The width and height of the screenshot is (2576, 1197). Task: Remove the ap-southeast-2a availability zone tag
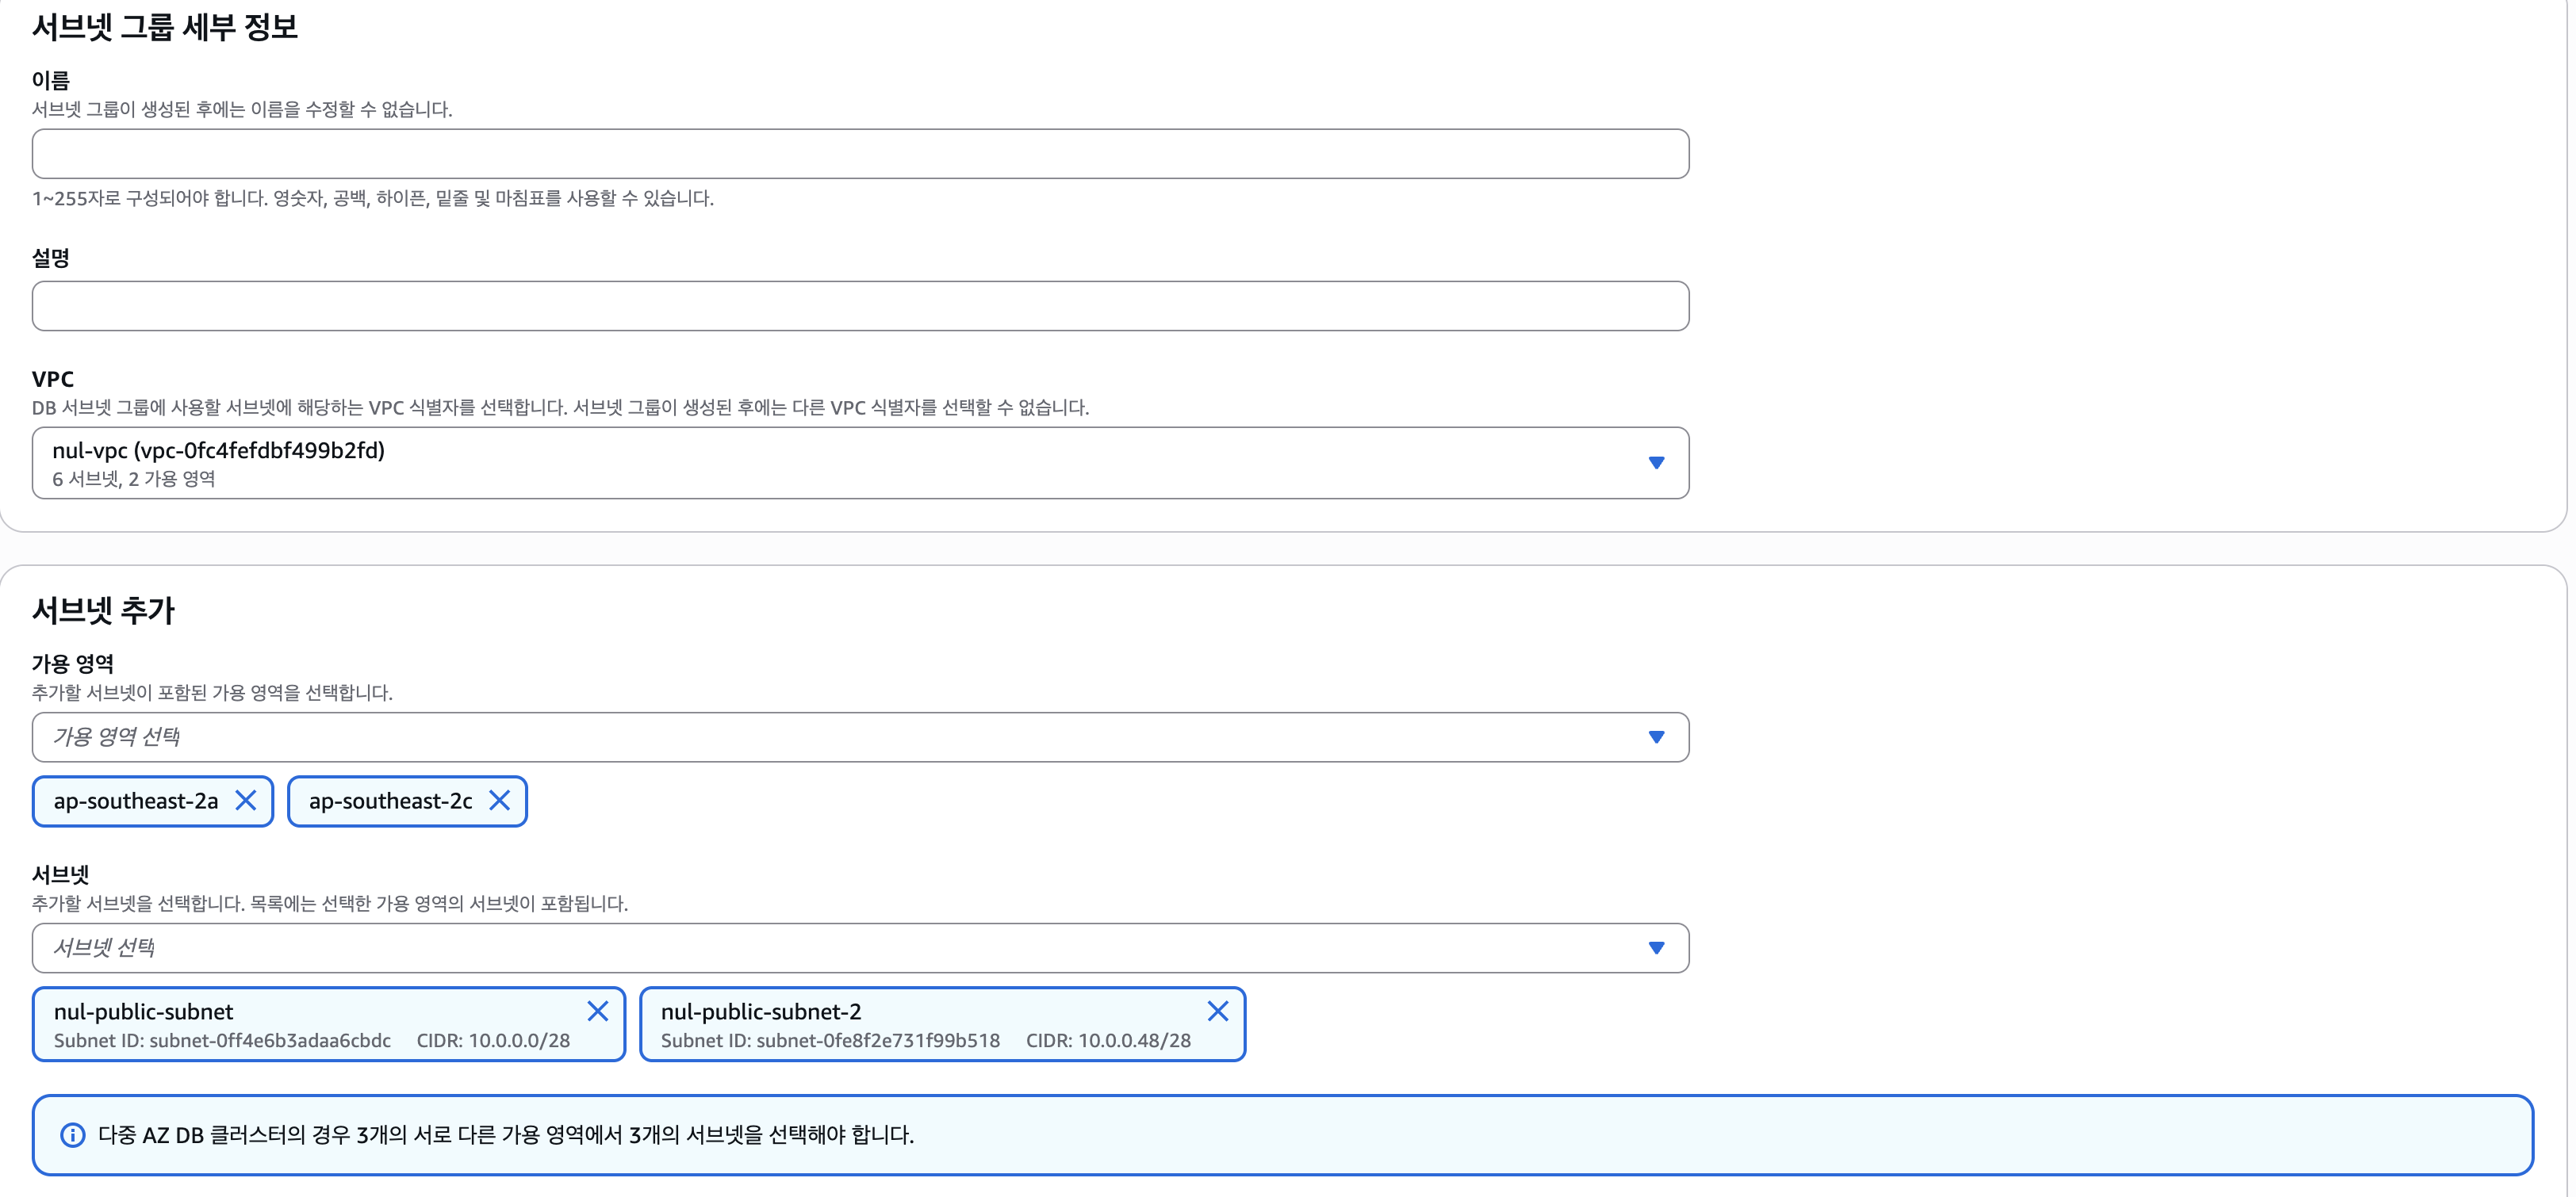pyautogui.click(x=245, y=801)
